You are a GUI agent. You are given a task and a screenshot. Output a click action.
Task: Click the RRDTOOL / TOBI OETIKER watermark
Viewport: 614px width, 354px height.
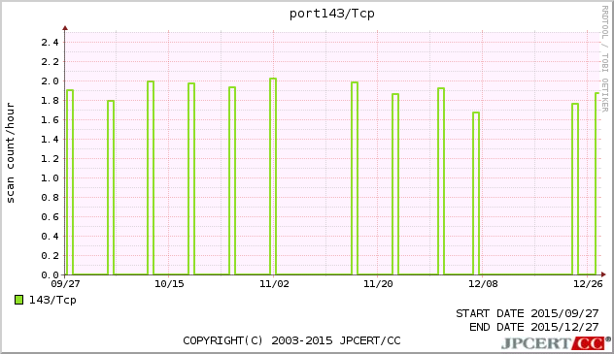(605, 59)
